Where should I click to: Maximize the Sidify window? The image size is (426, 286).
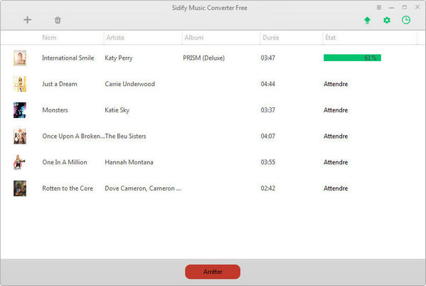(405, 7)
